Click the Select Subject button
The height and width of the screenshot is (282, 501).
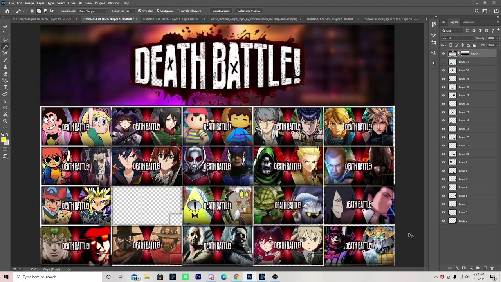click(221, 11)
